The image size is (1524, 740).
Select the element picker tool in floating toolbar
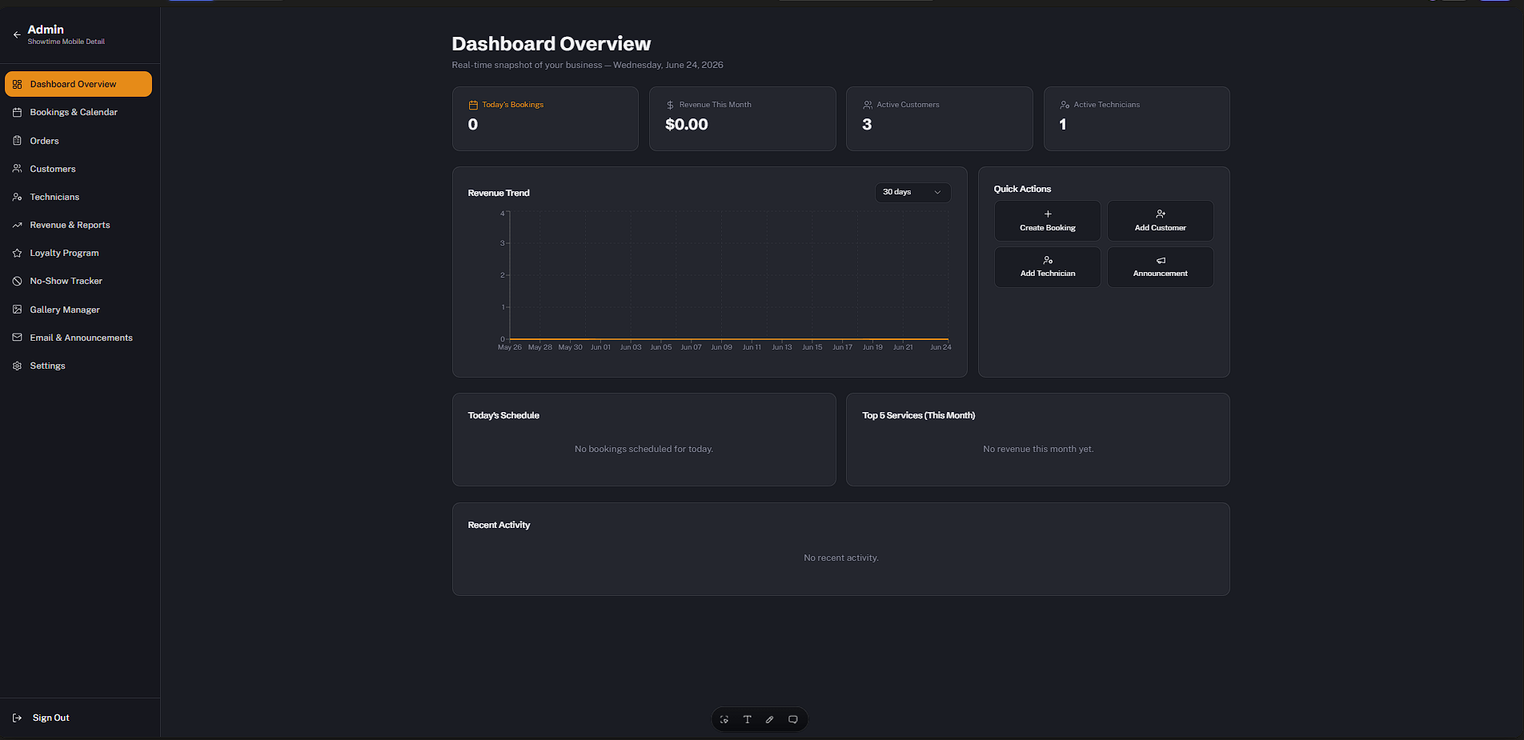click(x=724, y=719)
